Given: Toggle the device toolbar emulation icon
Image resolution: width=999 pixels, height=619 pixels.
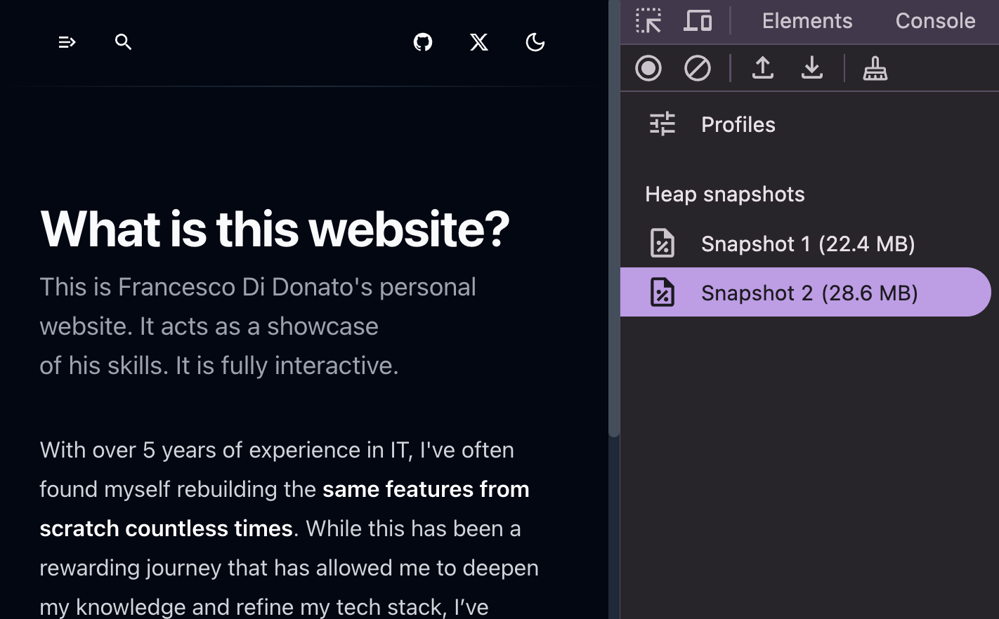Looking at the screenshot, I should 698,21.
